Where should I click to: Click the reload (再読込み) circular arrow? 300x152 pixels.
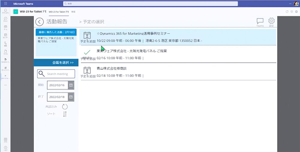pyautogui.click(x=65, y=107)
